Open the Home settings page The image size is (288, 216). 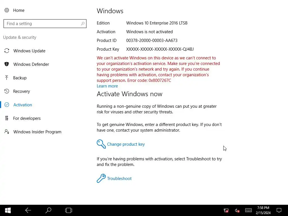[x=19, y=10]
